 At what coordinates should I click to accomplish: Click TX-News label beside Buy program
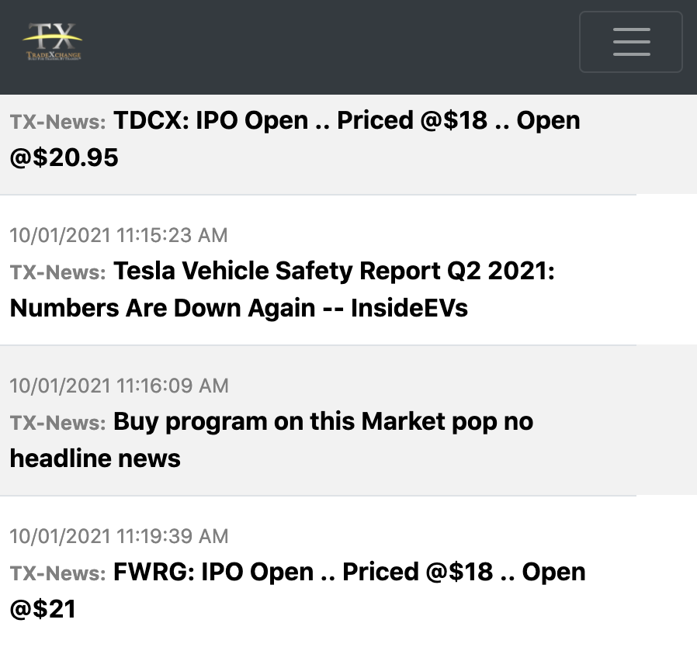click(x=57, y=423)
